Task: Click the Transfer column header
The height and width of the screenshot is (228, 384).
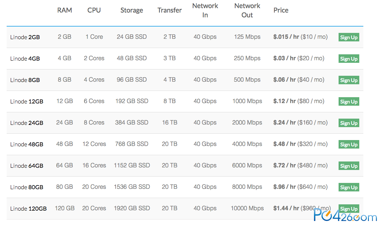Action: click(169, 10)
